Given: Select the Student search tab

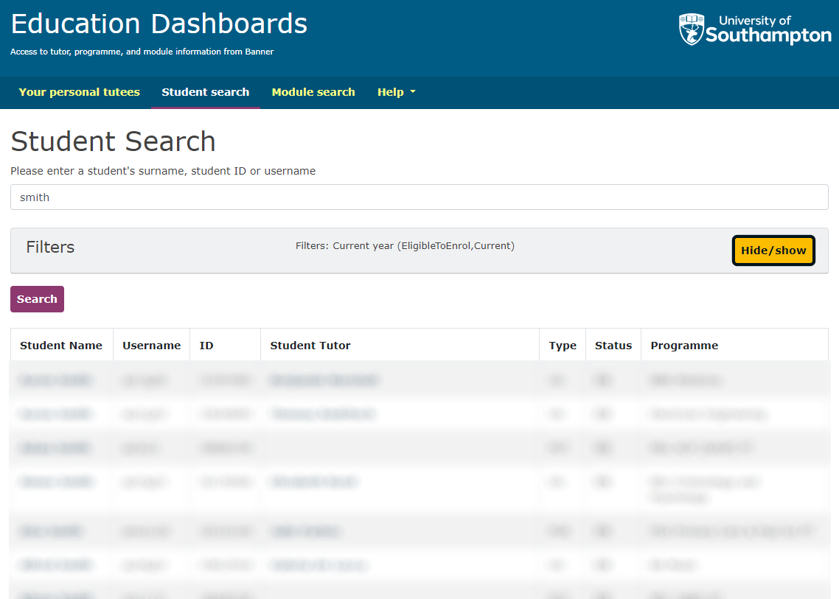Looking at the screenshot, I should click(x=205, y=92).
